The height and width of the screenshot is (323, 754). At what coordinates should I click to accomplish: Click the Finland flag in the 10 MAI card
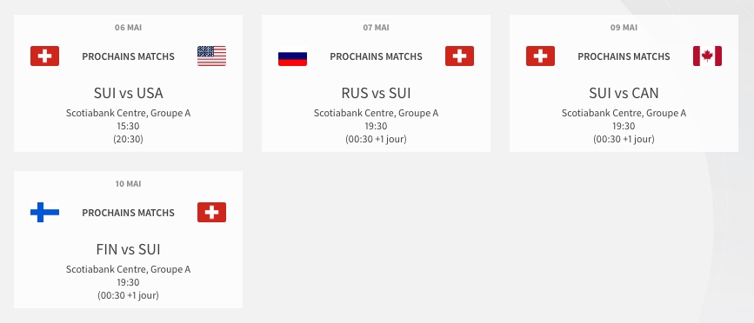point(44,212)
